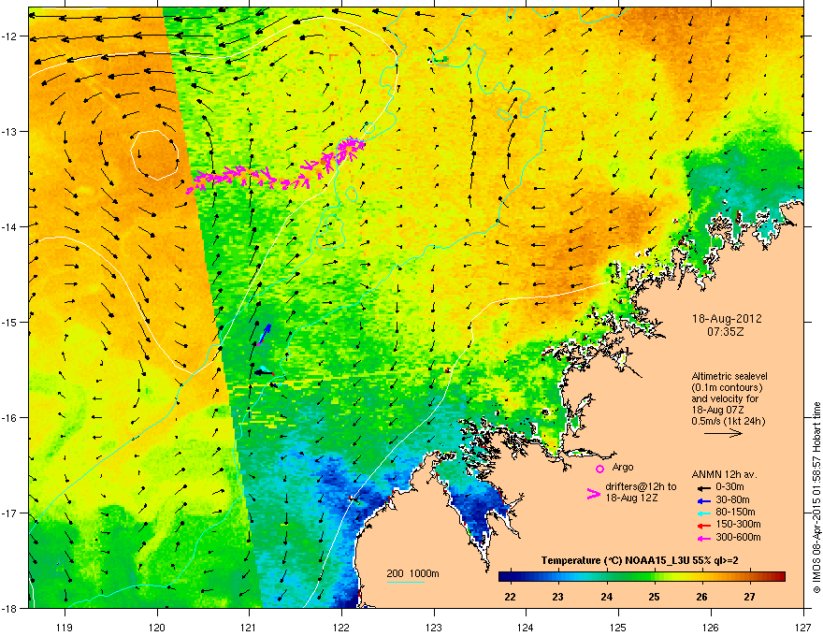This screenshot has width=823, height=636.
Task: Click colorbar tick label "27"
Action: coord(749,597)
